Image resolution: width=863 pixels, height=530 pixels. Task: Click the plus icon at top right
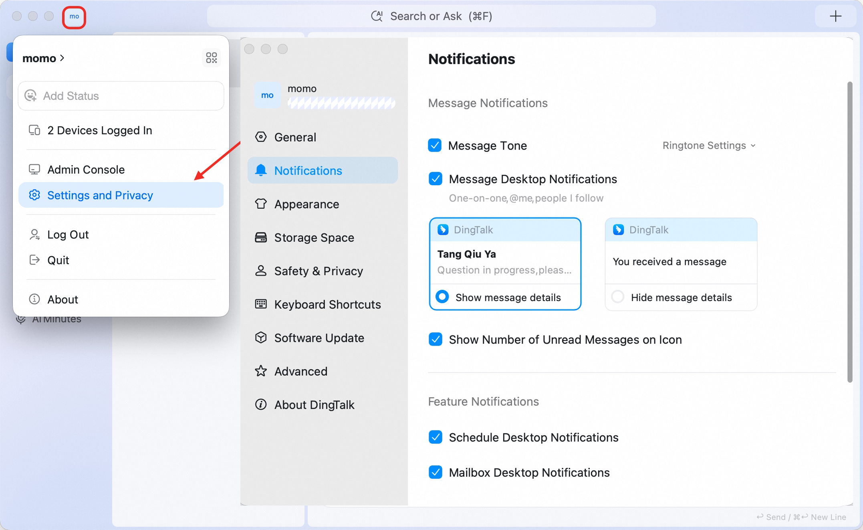[835, 16]
